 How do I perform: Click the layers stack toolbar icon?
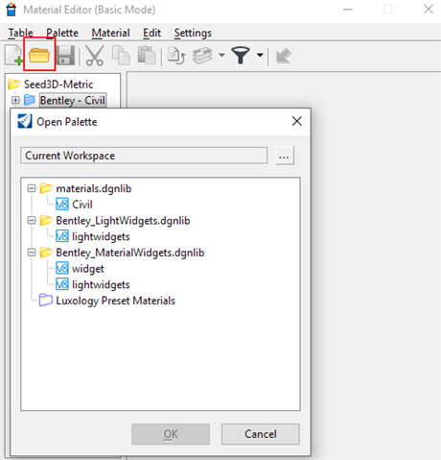click(202, 56)
